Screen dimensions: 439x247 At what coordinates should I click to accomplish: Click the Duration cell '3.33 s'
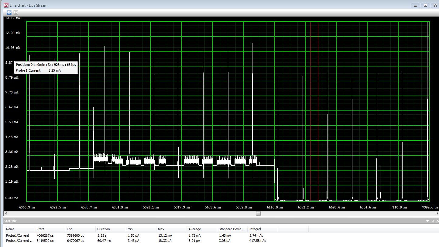click(102, 235)
